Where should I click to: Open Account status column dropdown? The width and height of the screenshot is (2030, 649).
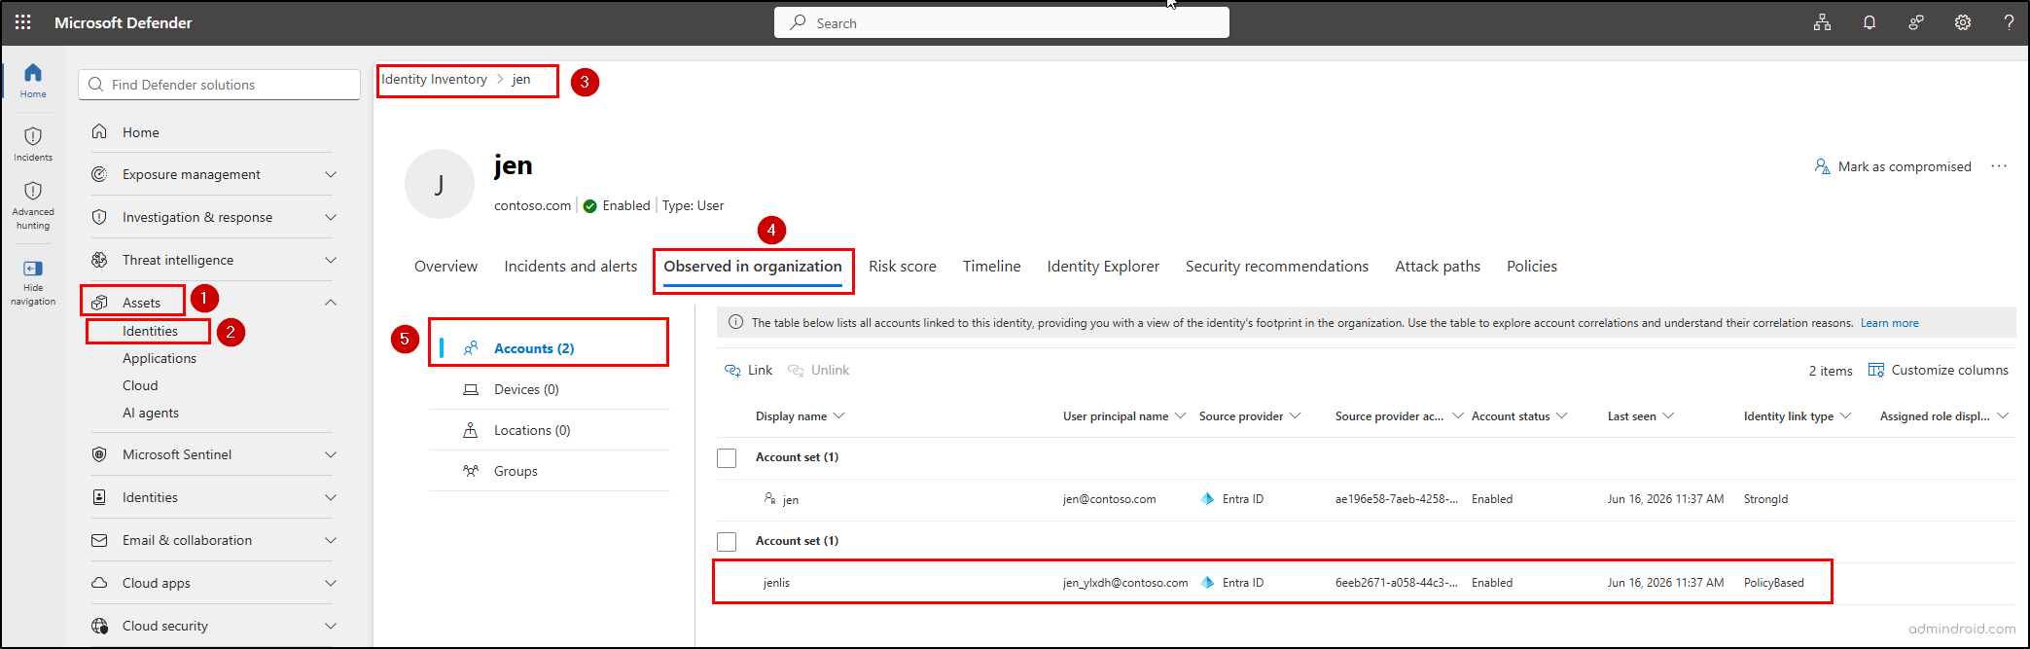click(x=1562, y=416)
